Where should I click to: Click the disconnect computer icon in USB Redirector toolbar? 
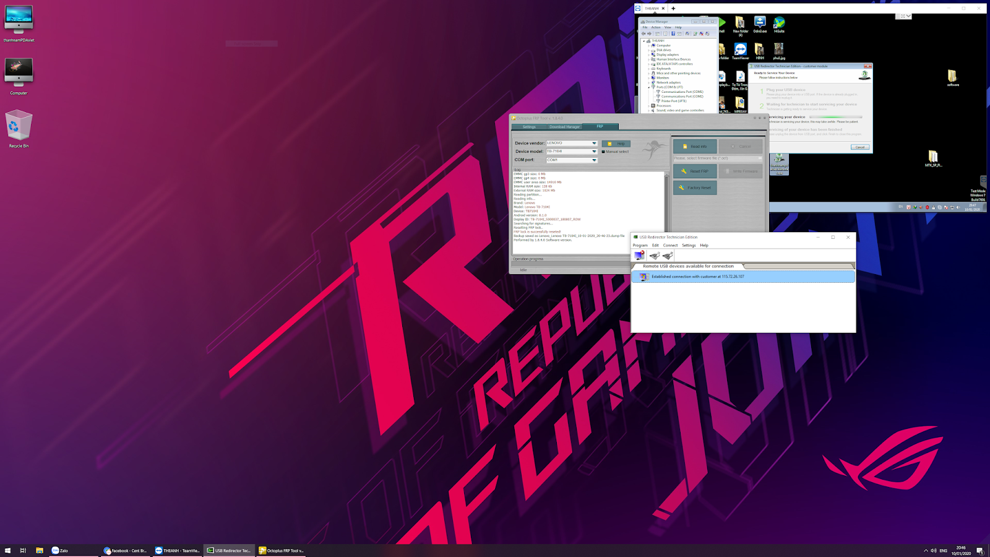[639, 256]
